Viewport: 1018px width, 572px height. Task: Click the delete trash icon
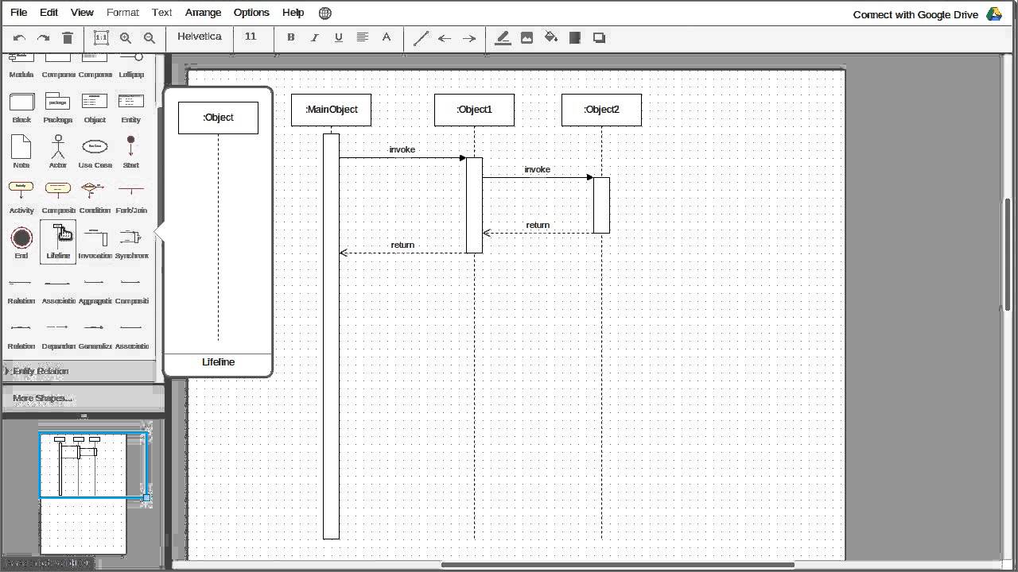pos(68,37)
